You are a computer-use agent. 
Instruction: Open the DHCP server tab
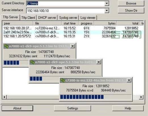(x=47, y=18)
